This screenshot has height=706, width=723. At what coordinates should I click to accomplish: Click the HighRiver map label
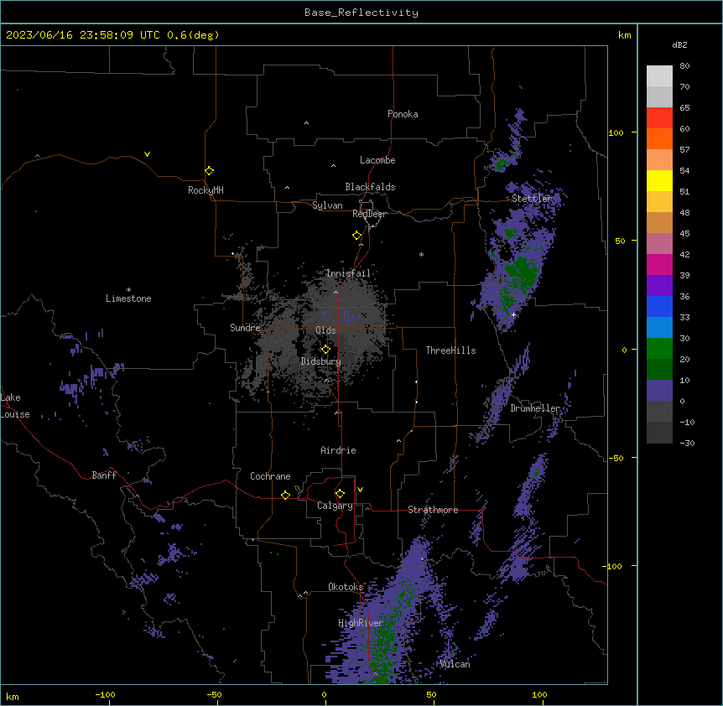click(361, 623)
